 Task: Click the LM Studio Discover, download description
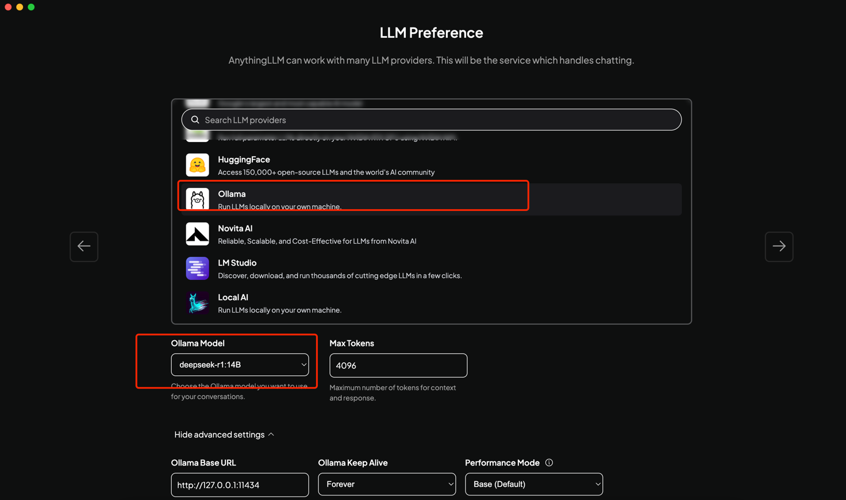(340, 275)
